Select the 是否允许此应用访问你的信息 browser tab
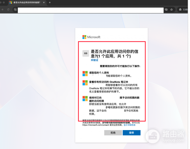The width and height of the screenshot is (190, 149). (27, 3)
